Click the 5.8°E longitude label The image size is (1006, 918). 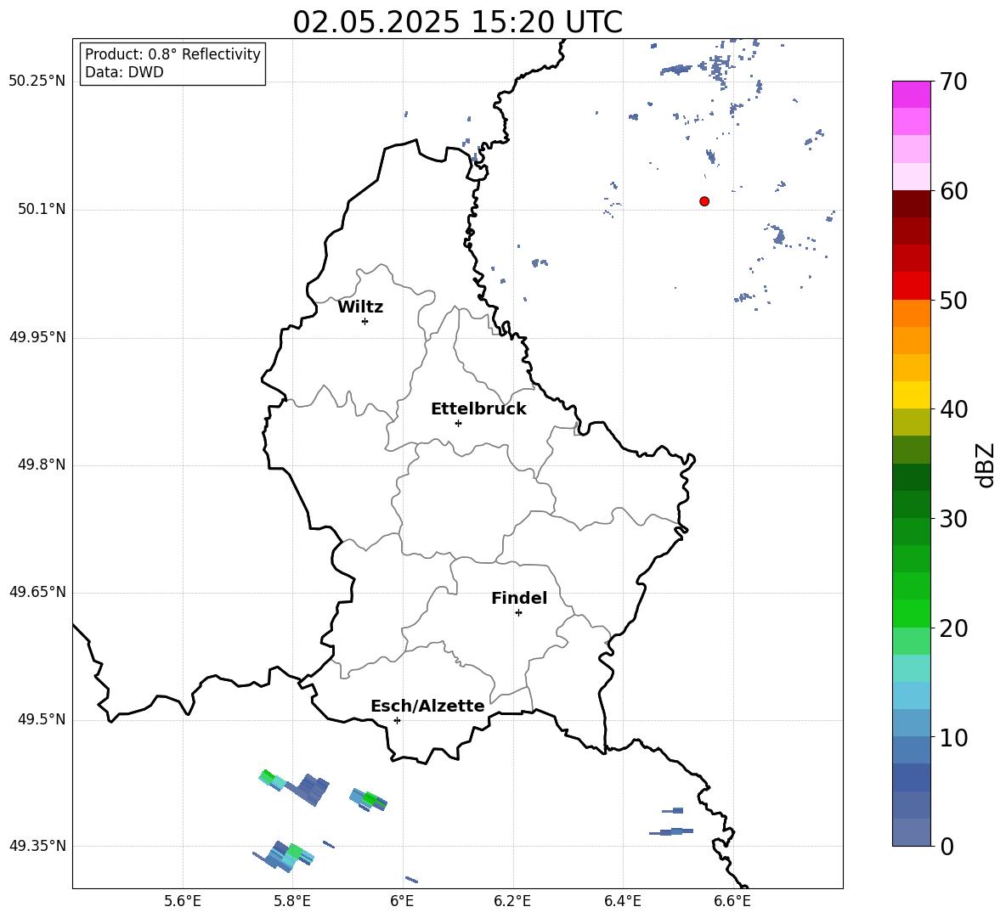click(x=292, y=901)
